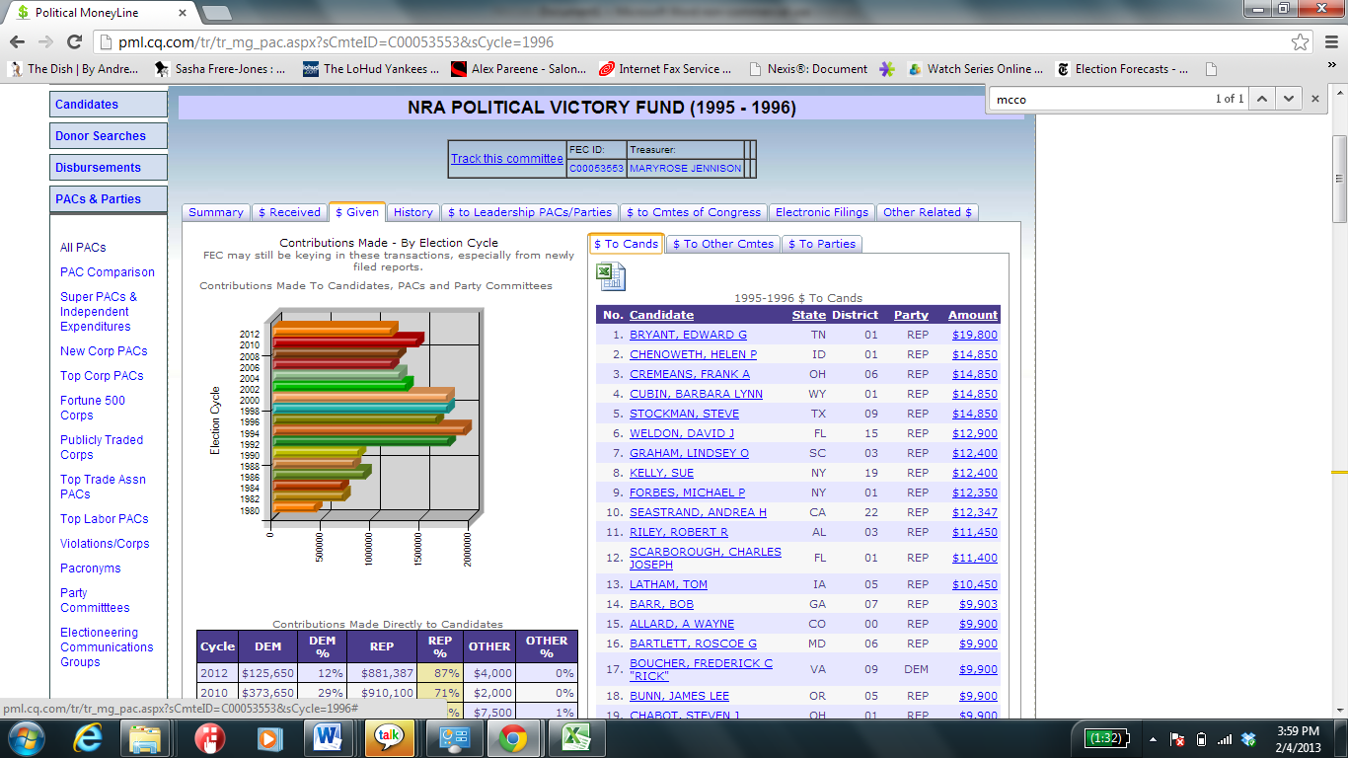The image size is (1348, 758).
Task: Click the Track this committee link
Action: 507,159
